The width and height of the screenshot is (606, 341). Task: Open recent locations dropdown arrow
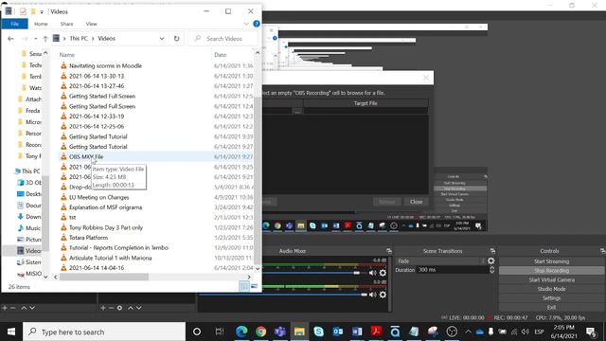(x=36, y=39)
